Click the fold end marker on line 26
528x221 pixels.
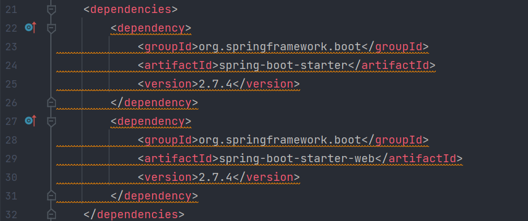pos(51,102)
